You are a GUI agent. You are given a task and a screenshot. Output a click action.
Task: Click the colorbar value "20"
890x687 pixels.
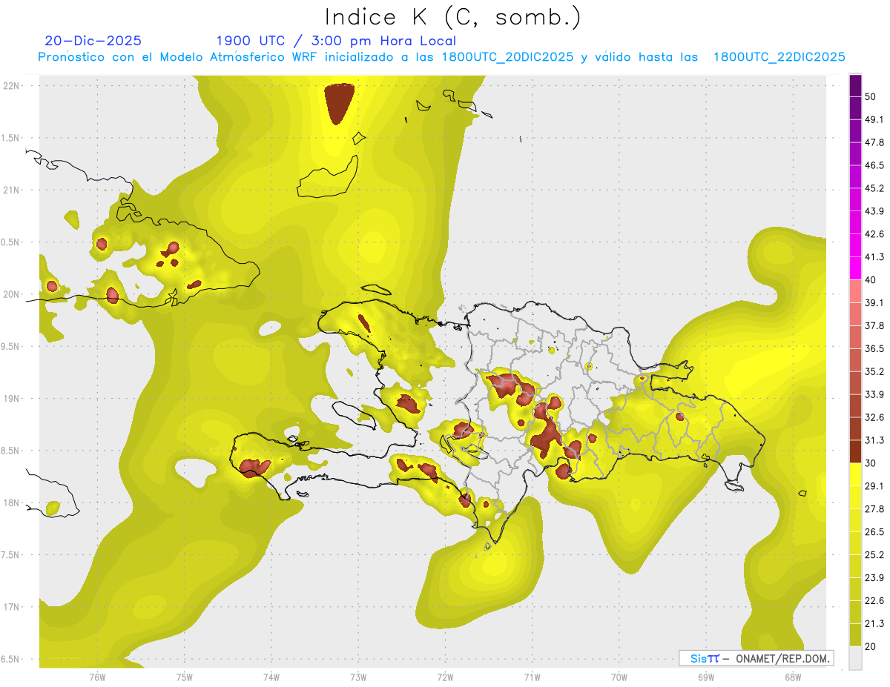(871, 646)
